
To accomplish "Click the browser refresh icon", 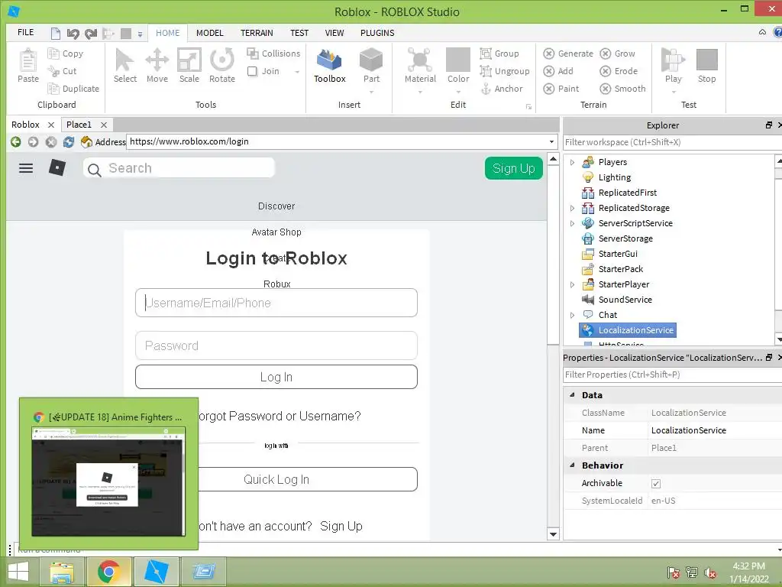I will tap(68, 142).
